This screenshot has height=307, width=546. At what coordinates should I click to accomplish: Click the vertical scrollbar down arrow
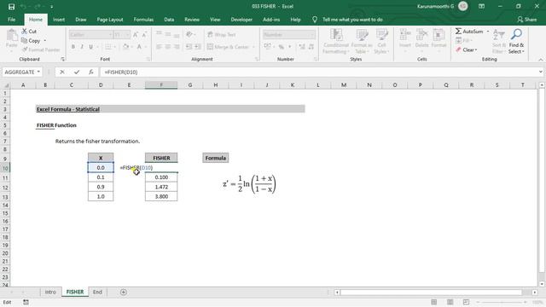(x=542, y=284)
